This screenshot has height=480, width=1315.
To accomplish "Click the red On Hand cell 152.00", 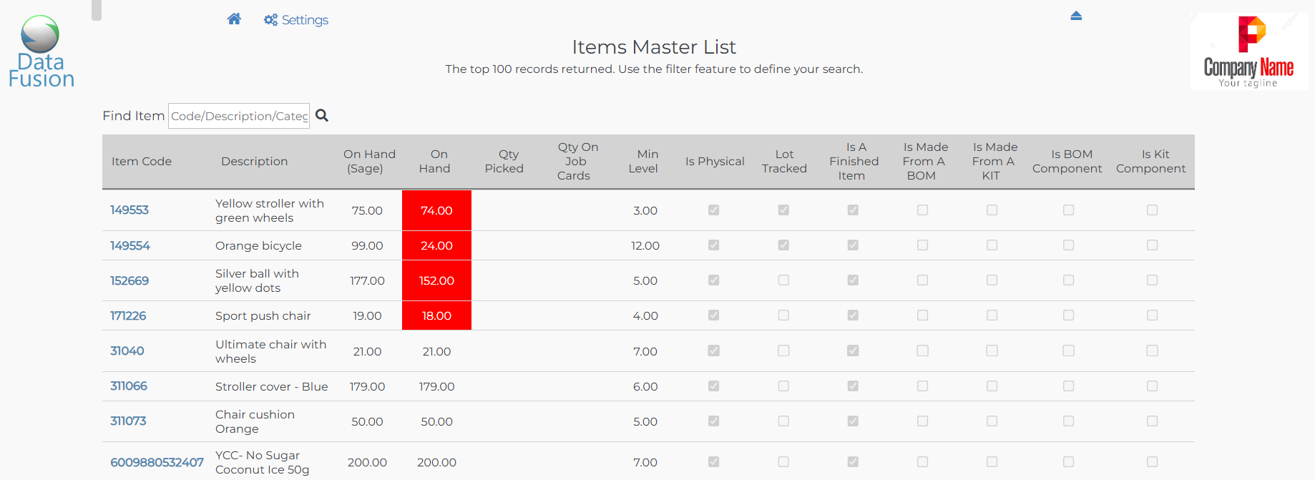I will 436,280.
